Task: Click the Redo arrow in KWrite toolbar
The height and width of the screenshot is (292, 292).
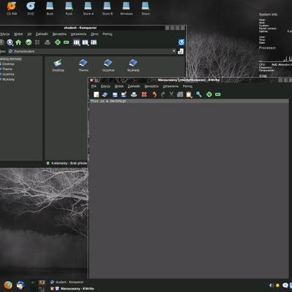Action: [163, 94]
